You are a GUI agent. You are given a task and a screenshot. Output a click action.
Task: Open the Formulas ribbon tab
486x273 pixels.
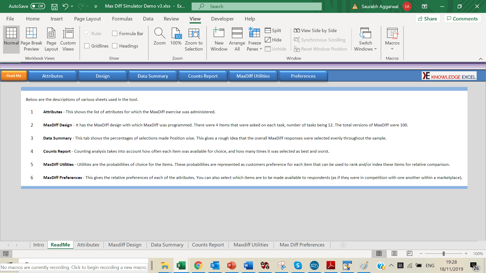click(122, 19)
